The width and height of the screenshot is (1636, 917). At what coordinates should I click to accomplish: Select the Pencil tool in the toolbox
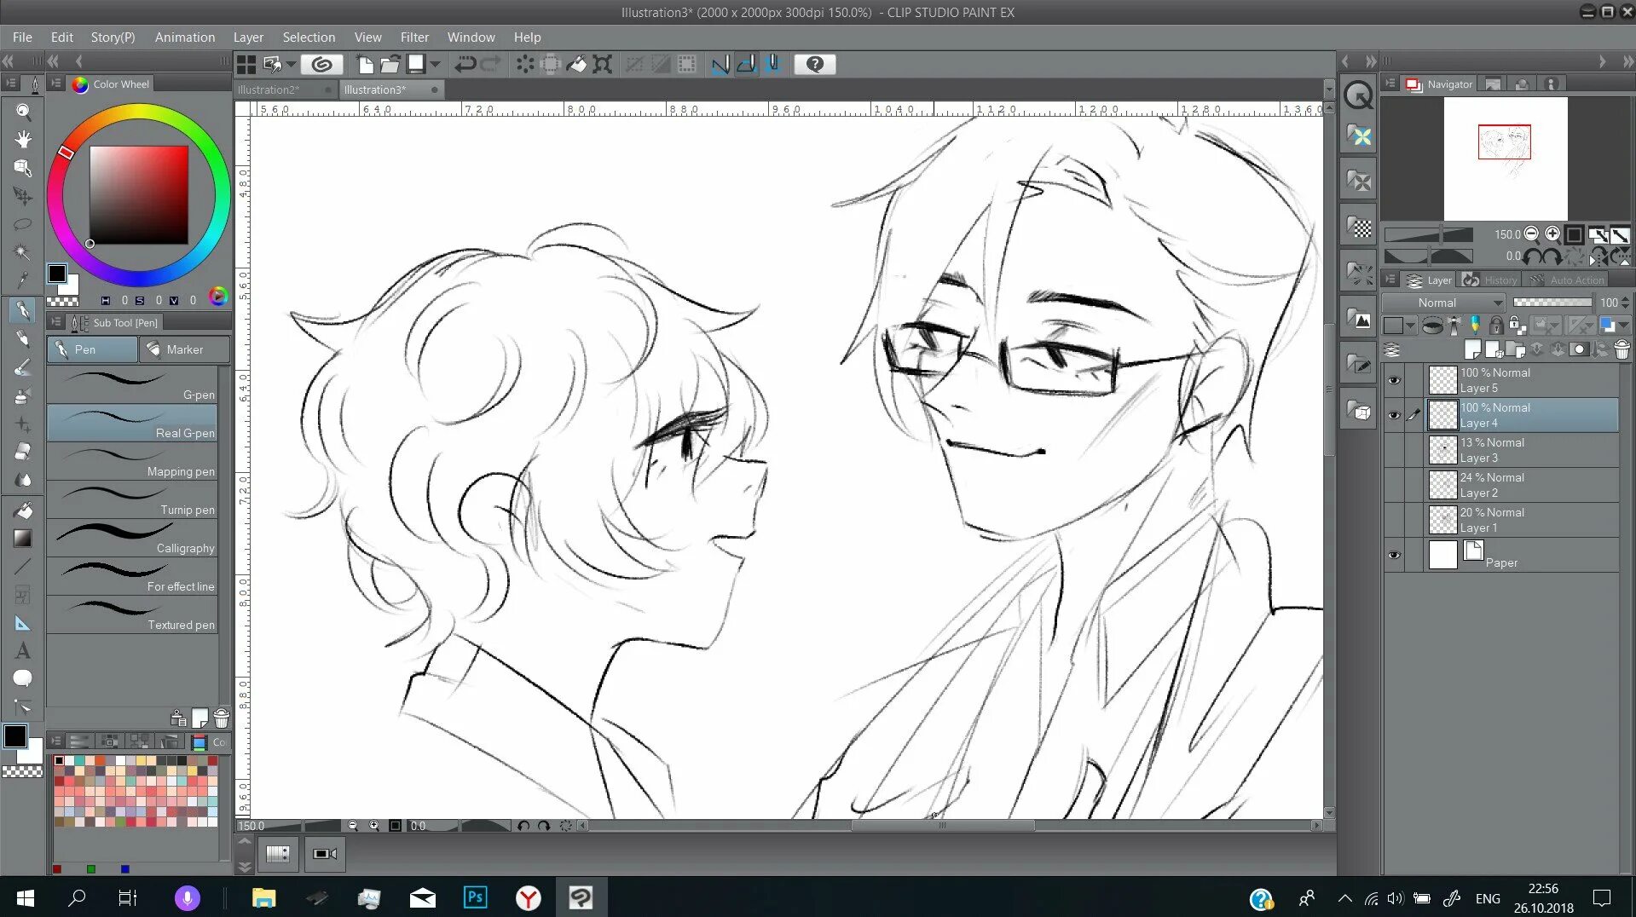pyautogui.click(x=23, y=339)
